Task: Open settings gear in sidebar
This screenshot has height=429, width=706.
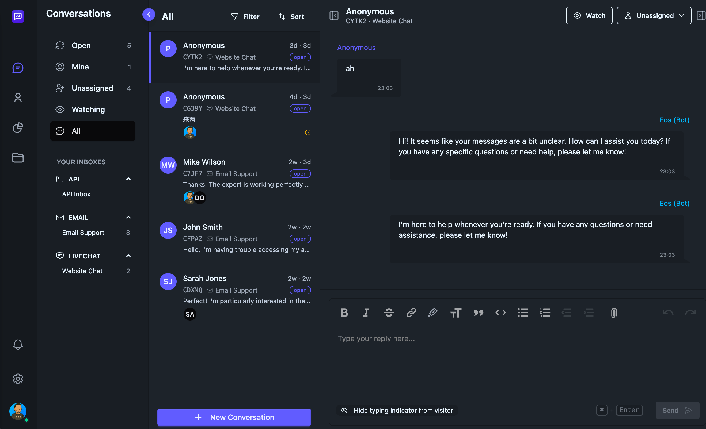Action: point(18,379)
